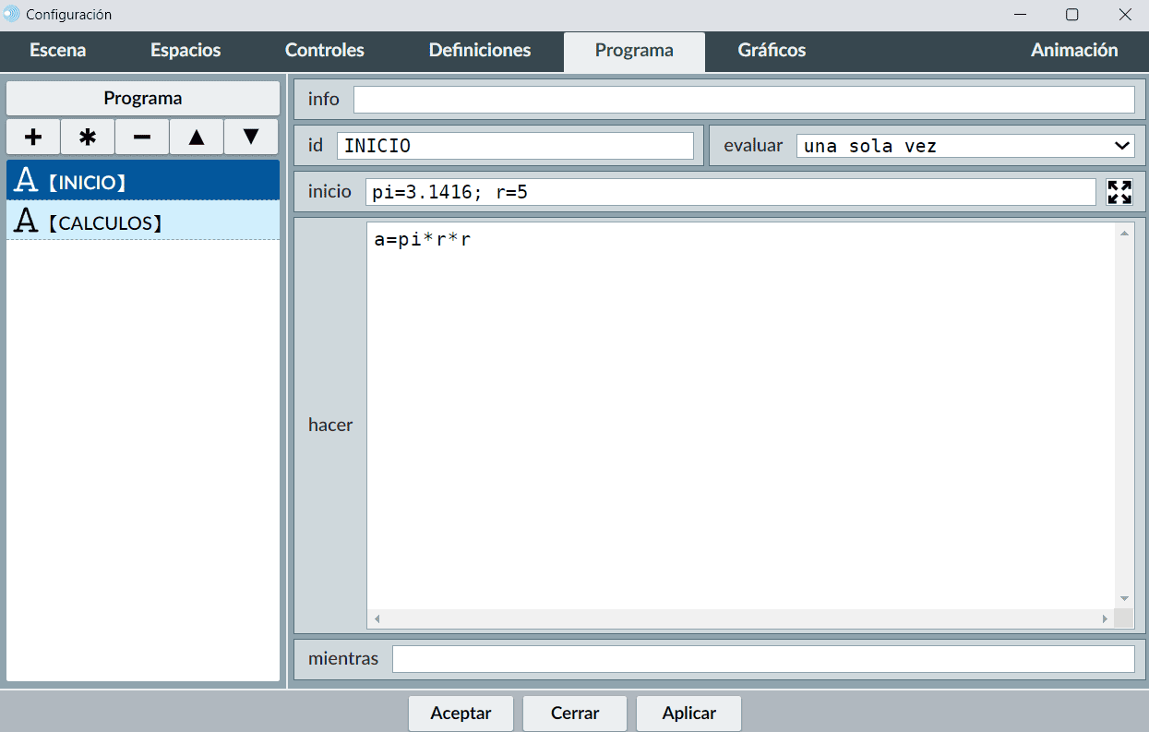Open the evaluar dropdown
Screen dimensions: 1149x732
tap(965, 146)
